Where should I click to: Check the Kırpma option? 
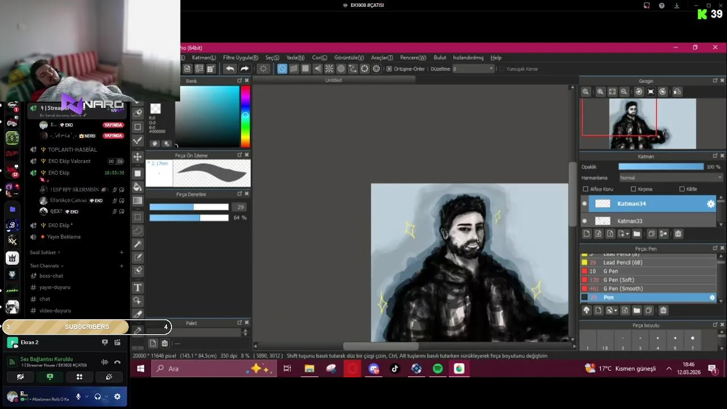point(633,189)
